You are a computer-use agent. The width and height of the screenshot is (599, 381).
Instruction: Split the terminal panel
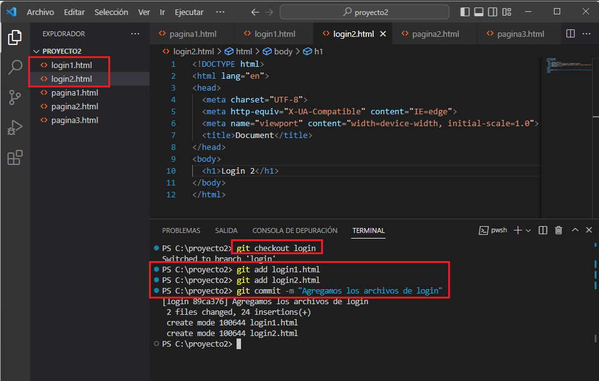click(x=543, y=230)
